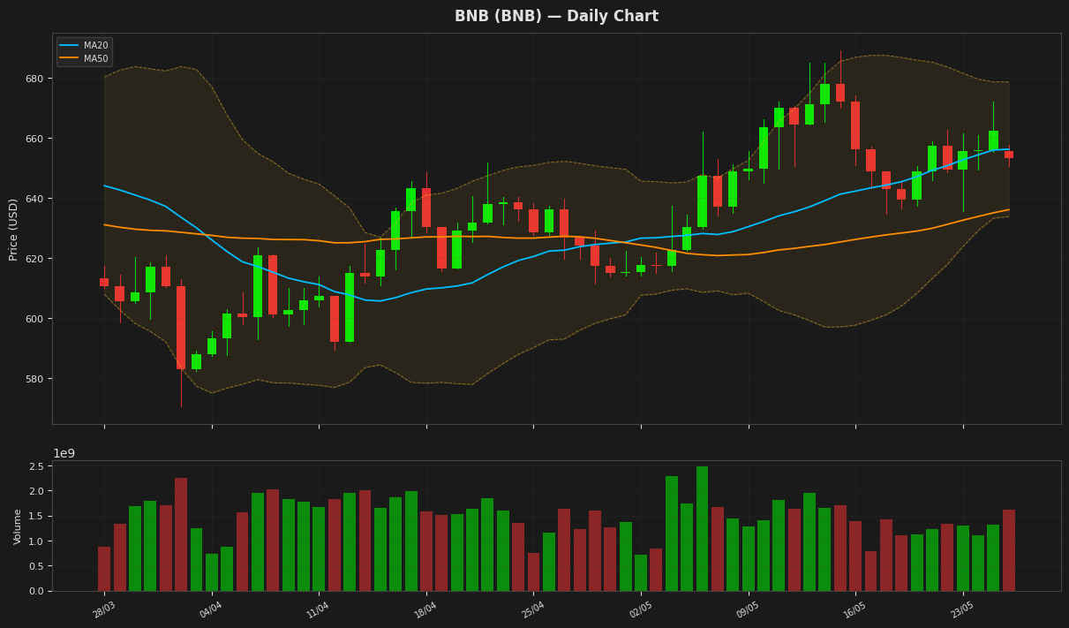Viewport: 1069px width, 628px height.
Task: Click the 640 price axis tick label
Action: pyautogui.click(x=35, y=199)
